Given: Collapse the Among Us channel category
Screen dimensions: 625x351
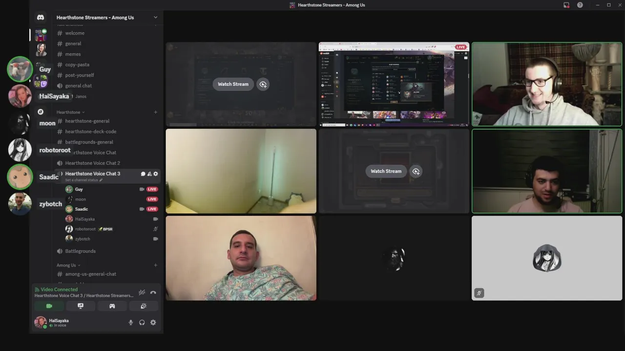Looking at the screenshot, I should [69, 265].
